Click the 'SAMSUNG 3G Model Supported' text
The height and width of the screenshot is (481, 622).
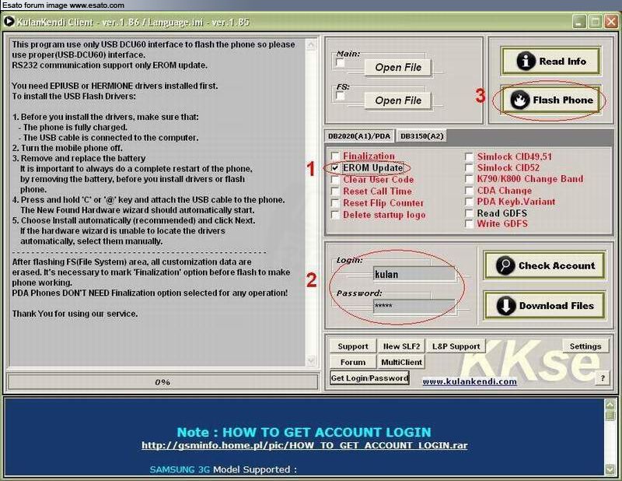[x=223, y=469]
